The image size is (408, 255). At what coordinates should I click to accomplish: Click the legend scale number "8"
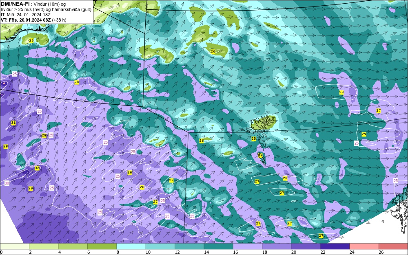[x=118, y=252]
